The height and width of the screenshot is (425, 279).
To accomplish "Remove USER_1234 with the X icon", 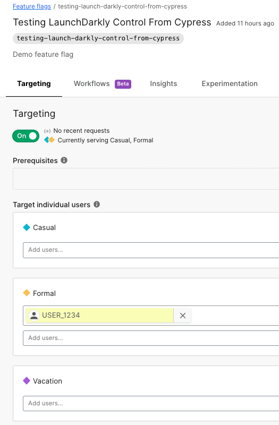I will click(183, 316).
